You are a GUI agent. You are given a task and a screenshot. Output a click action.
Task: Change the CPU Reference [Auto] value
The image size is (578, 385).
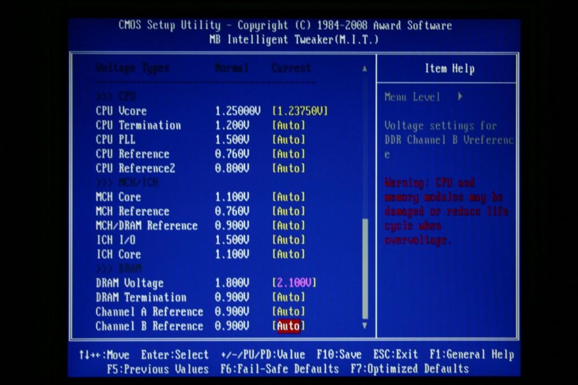click(288, 154)
